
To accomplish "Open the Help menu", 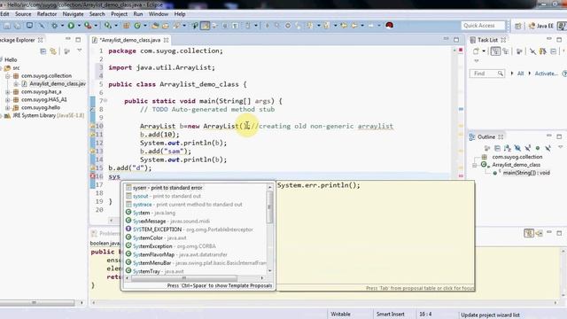I will tap(180, 14).
